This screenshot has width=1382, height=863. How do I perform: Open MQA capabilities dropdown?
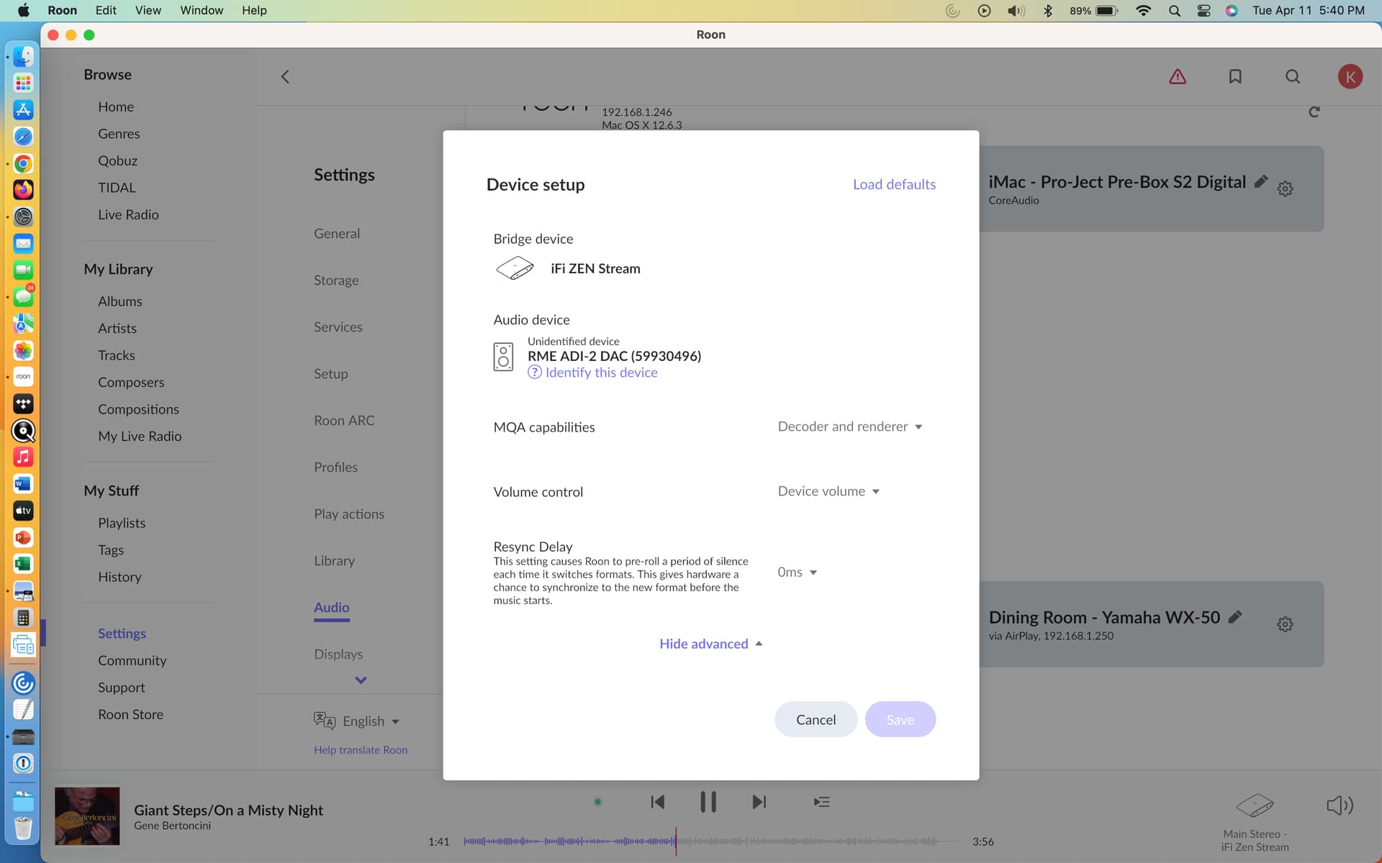(x=849, y=426)
